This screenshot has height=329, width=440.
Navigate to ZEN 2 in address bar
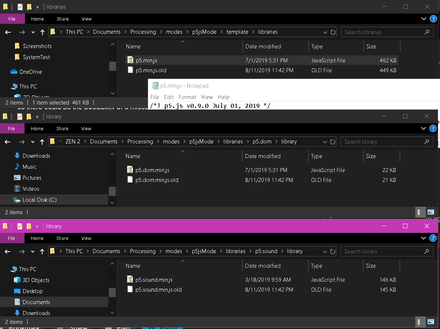pyautogui.click(x=73, y=142)
